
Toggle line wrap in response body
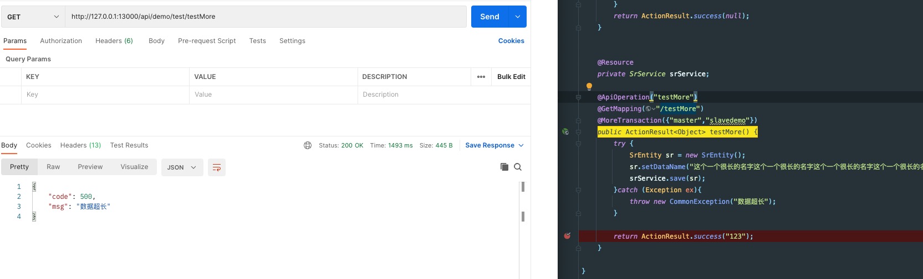pyautogui.click(x=217, y=167)
